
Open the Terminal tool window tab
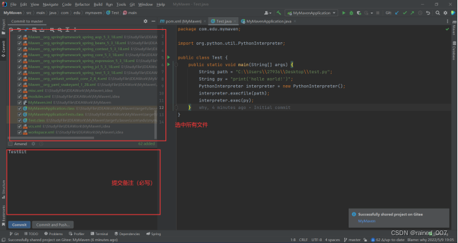(99, 234)
